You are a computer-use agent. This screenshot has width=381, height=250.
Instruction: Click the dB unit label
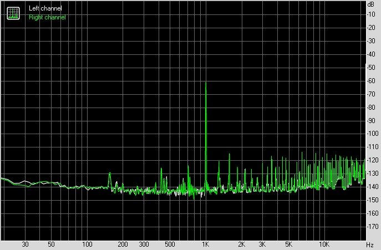click(371, 4)
